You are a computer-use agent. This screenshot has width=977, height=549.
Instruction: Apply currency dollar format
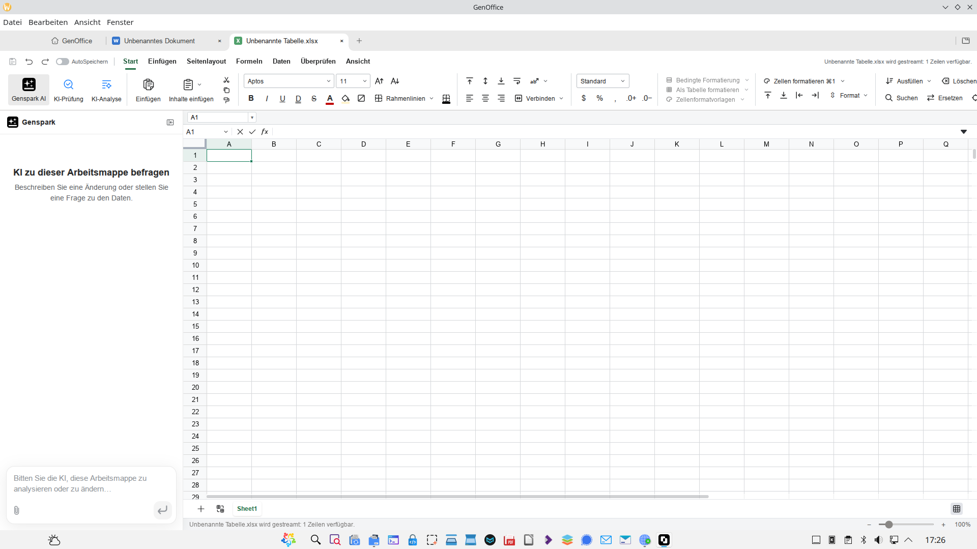click(584, 98)
